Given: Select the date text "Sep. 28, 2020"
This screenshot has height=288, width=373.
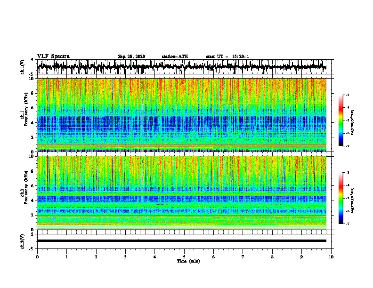Looking at the screenshot, I should click(131, 56).
